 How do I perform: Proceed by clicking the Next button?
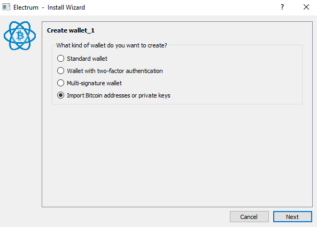click(292, 217)
